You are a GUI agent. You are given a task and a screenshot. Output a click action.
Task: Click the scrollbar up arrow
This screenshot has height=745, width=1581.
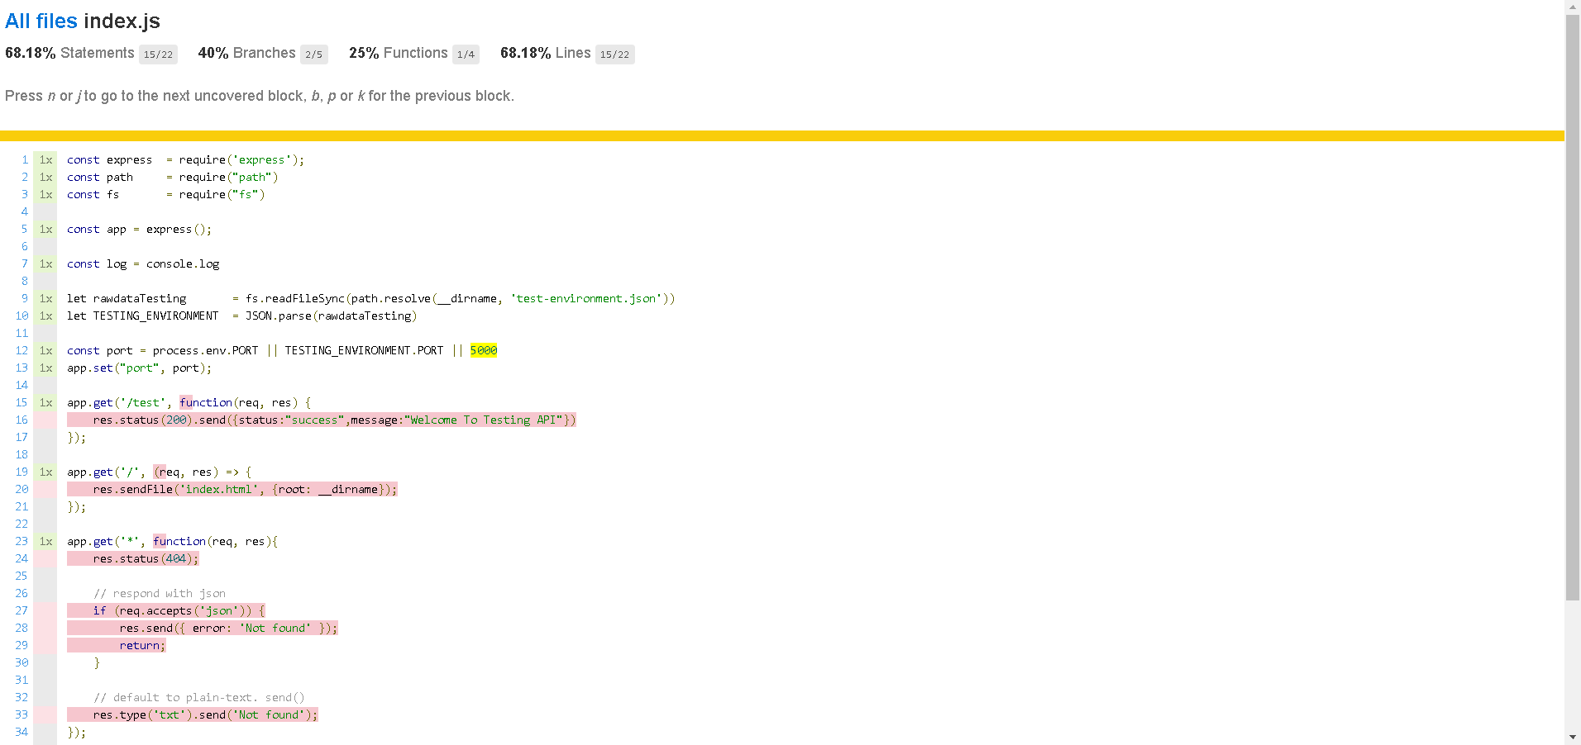click(x=1573, y=7)
